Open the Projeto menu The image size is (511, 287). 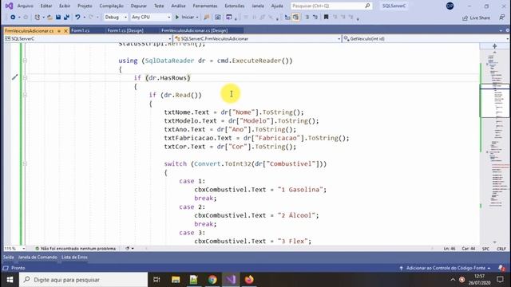coord(85,6)
